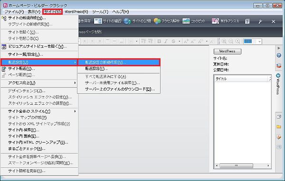Click the horizontal scrollbar thumb in title list

(236, 166)
